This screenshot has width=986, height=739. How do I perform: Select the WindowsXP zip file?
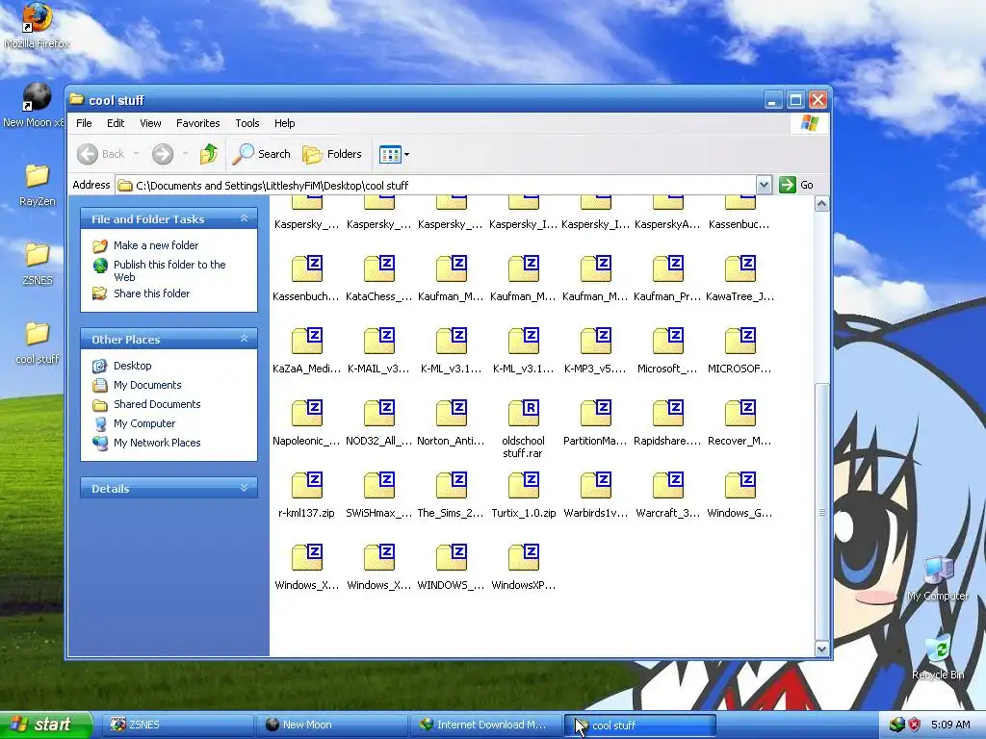click(x=523, y=568)
